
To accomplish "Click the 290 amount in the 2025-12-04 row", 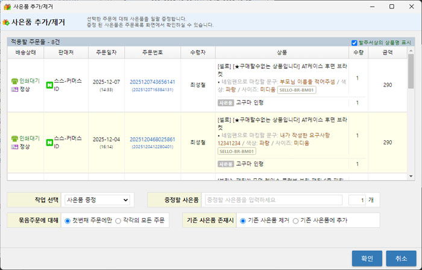I will pos(388,142).
